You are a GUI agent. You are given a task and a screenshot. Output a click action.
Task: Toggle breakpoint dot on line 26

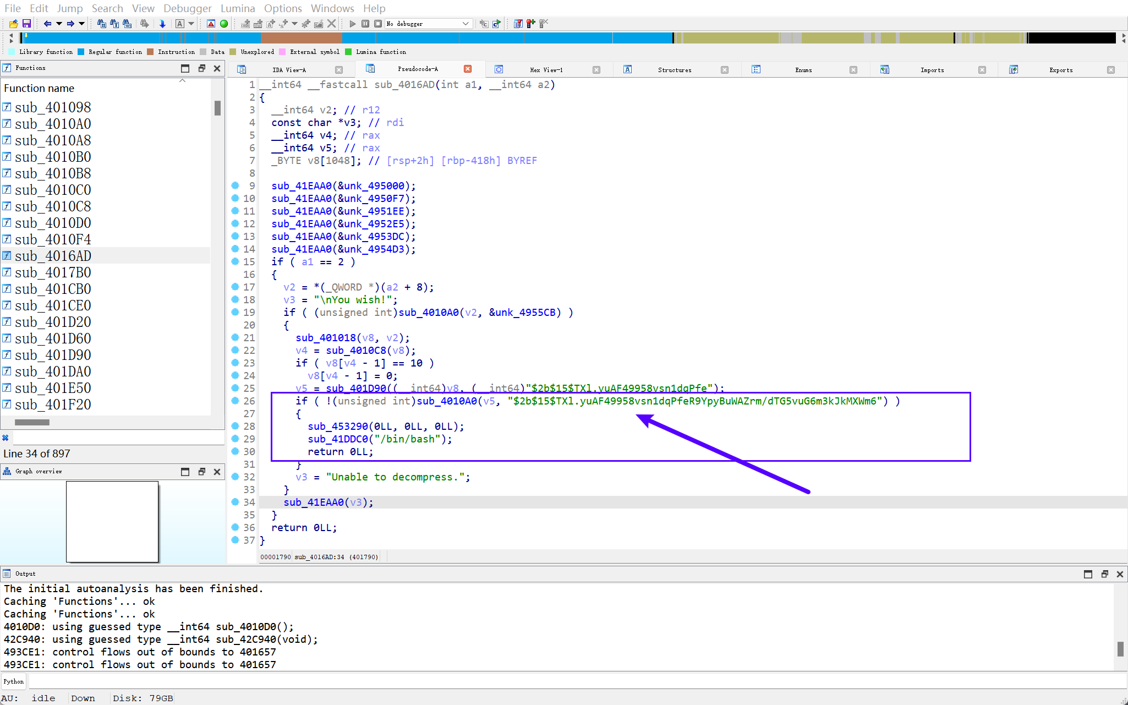[235, 401]
